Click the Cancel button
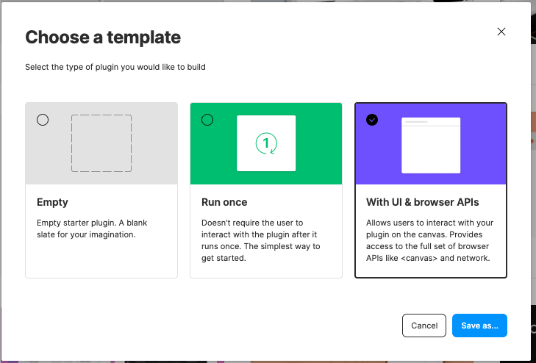Screen dimensions: 536x363 [x=424, y=326]
